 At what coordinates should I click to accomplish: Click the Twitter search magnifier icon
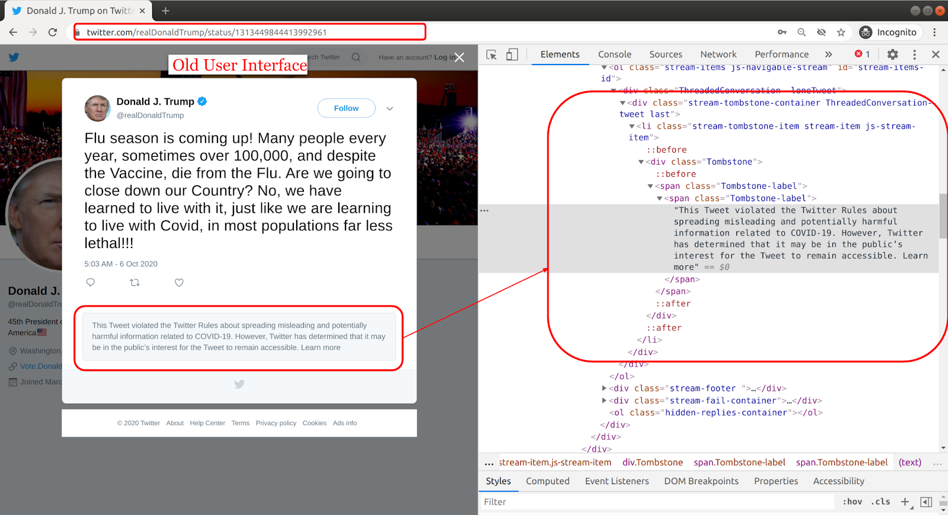pos(356,57)
